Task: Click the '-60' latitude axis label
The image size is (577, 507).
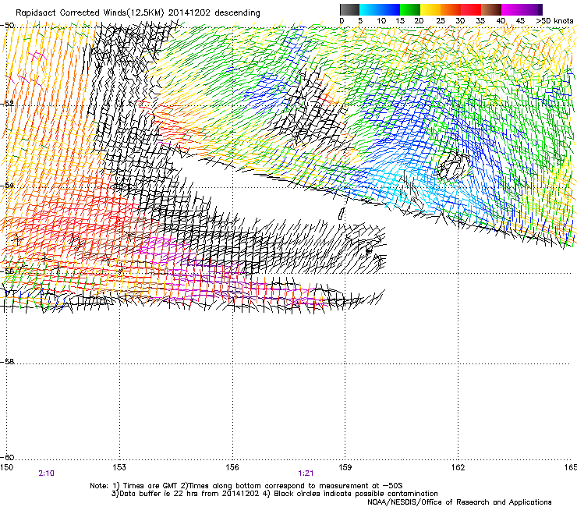Action: (x=7, y=457)
